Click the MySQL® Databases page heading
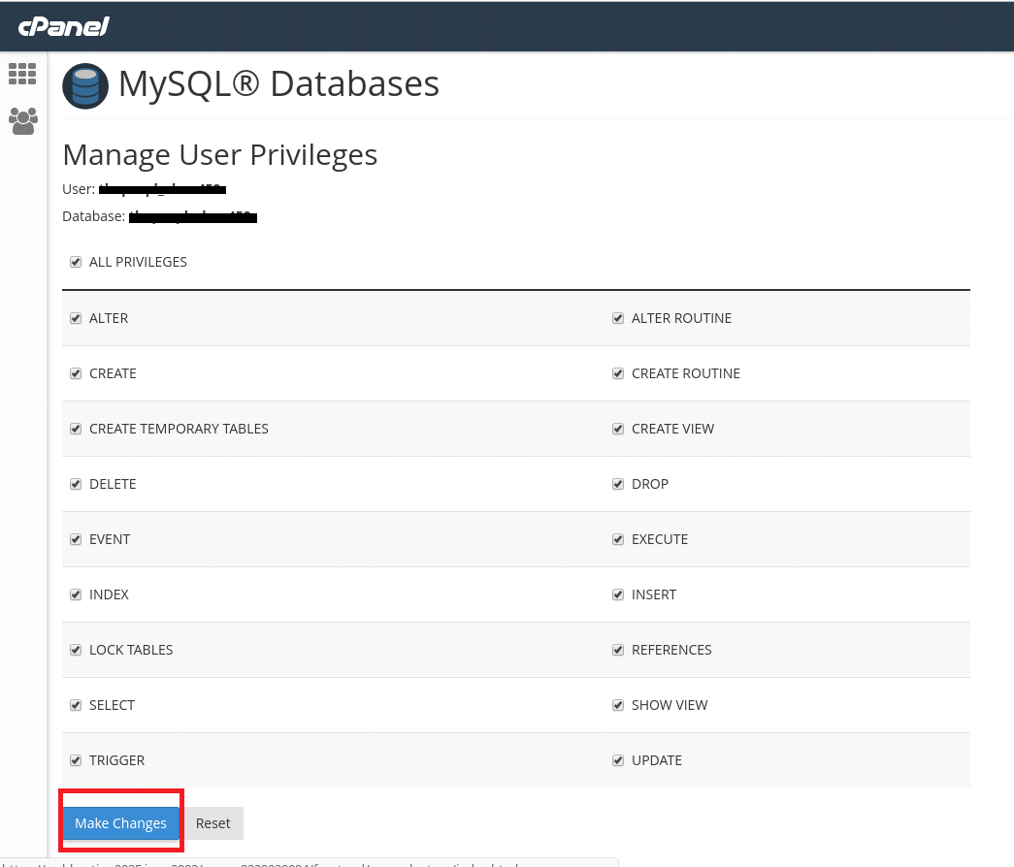Screen dimensions: 1014x867 point(278,84)
